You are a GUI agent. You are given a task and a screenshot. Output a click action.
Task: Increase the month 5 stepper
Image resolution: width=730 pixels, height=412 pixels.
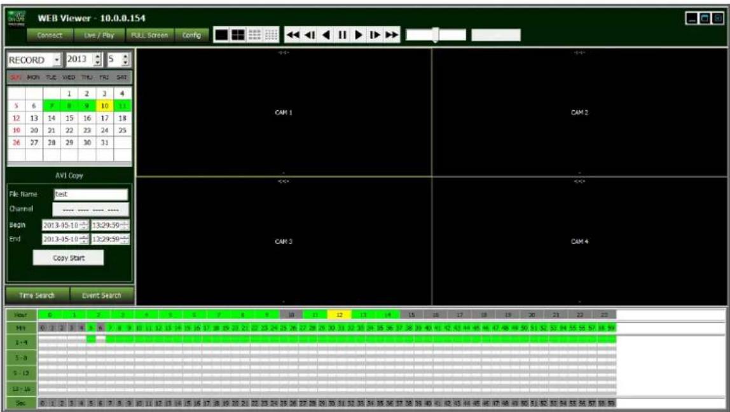click(x=126, y=57)
